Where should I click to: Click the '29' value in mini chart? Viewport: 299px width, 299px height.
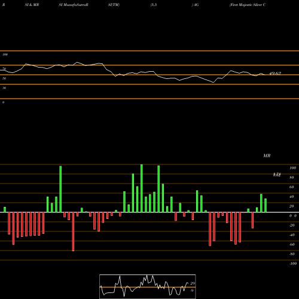point(193,283)
